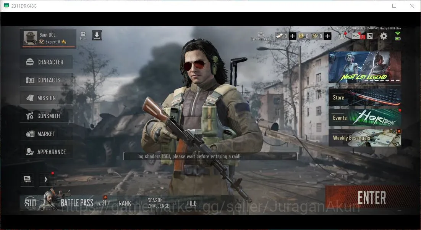Open the Night City Legend banner
Screen dimensions: 421x230
[364, 67]
